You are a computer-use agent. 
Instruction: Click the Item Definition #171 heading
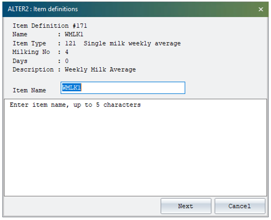tap(50, 26)
